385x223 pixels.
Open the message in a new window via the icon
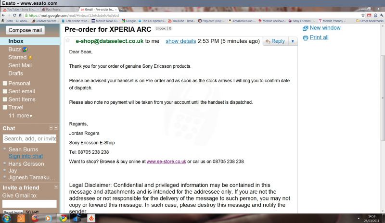coord(305,28)
